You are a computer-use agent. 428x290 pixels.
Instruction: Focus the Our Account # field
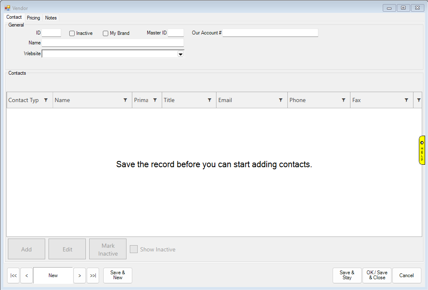point(270,33)
